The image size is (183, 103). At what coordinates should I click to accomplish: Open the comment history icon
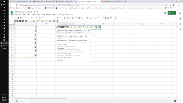165,13
